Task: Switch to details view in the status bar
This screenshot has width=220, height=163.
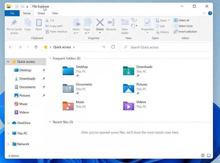Action: point(203,155)
